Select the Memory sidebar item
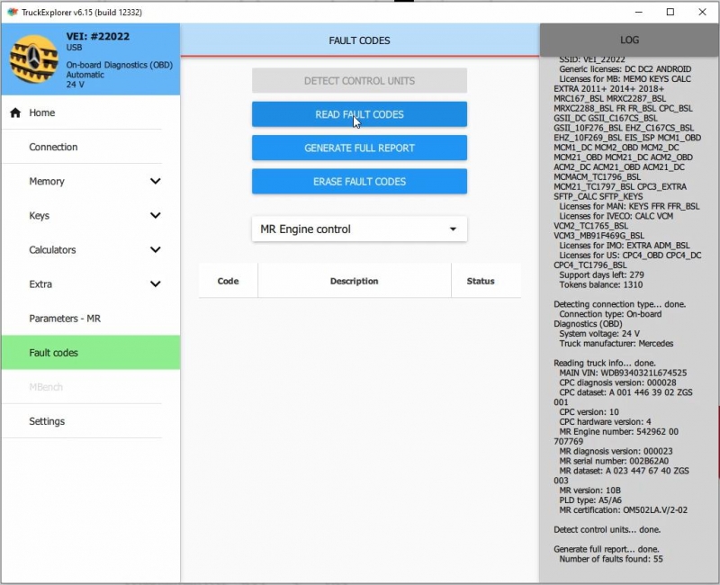This screenshot has width=720, height=585. [91, 181]
